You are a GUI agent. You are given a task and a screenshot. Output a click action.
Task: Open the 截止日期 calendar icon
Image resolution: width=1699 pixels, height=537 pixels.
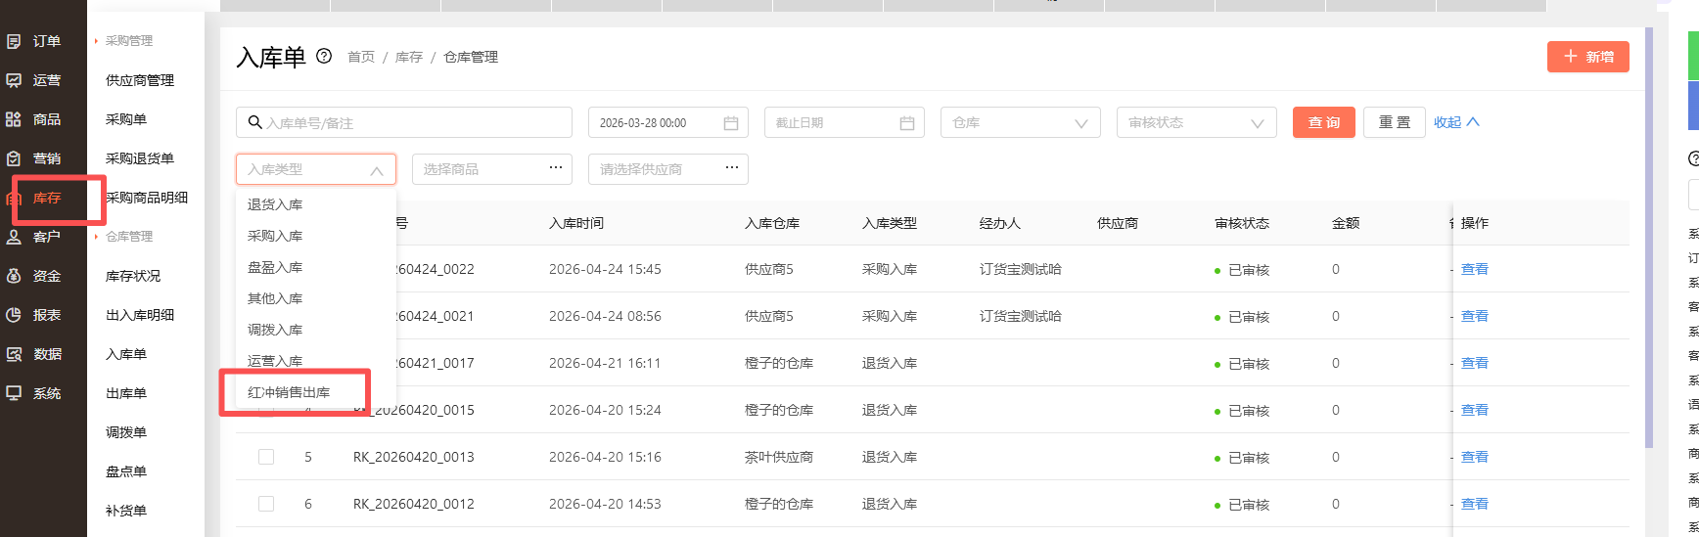907,123
